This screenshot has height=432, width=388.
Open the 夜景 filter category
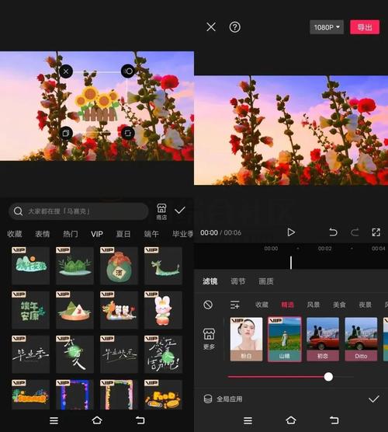coord(365,305)
